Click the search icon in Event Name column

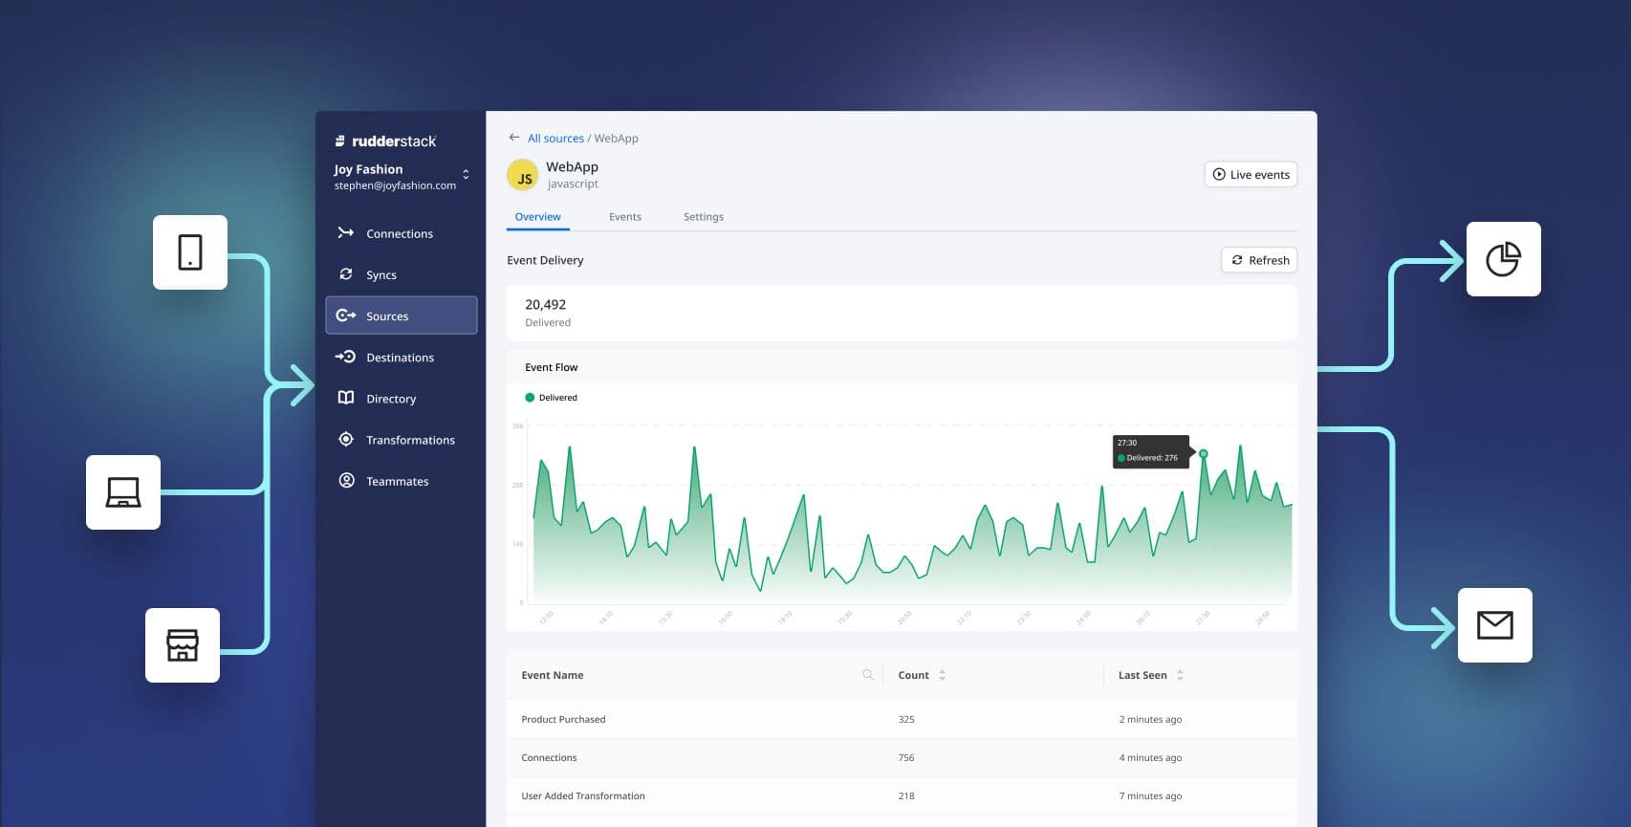(868, 675)
